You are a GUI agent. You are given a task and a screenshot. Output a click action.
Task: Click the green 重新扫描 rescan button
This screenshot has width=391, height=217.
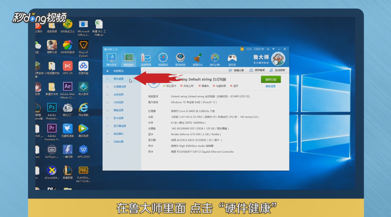271,79
